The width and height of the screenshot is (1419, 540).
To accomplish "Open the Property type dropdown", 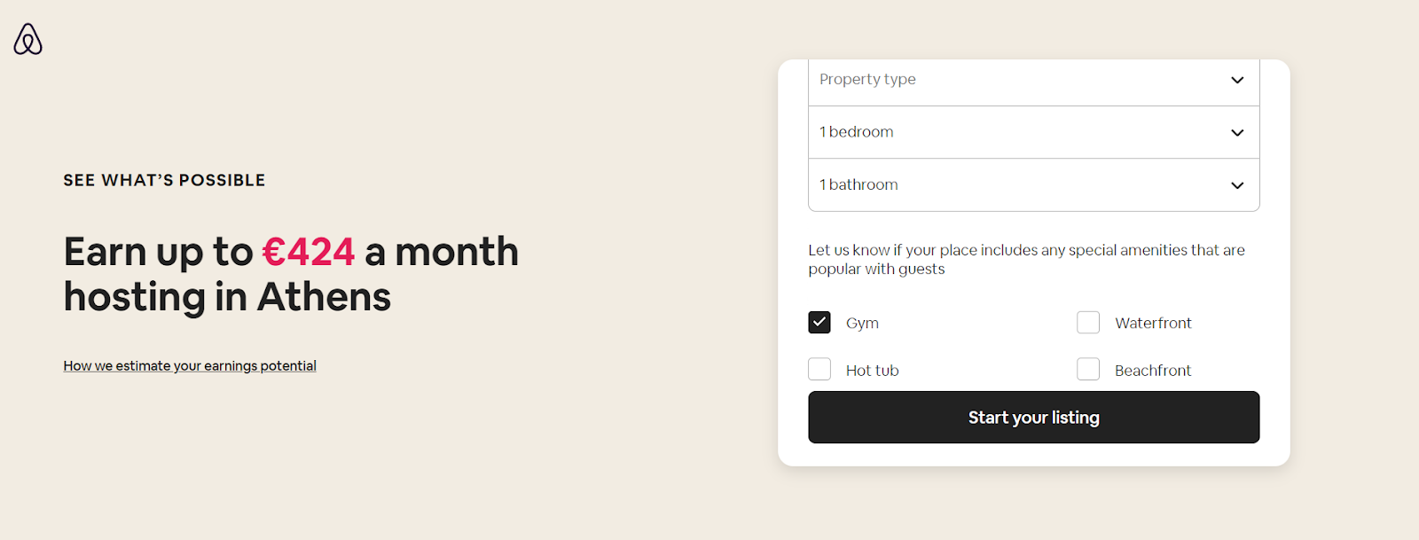I will (x=1033, y=80).
